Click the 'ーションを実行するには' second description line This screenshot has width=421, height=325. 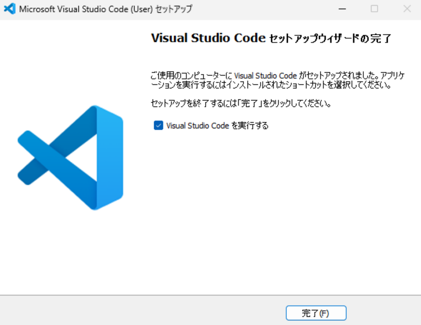(267, 86)
